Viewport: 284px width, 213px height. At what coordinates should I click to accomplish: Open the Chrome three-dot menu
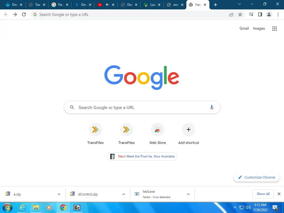278,14
